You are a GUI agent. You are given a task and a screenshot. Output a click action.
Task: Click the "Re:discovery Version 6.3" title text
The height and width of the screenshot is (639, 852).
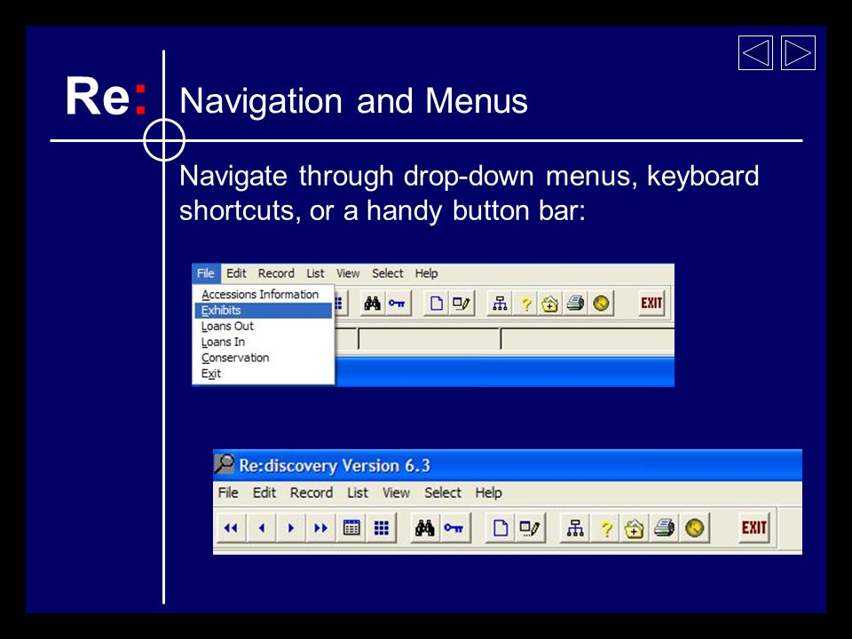[335, 466]
